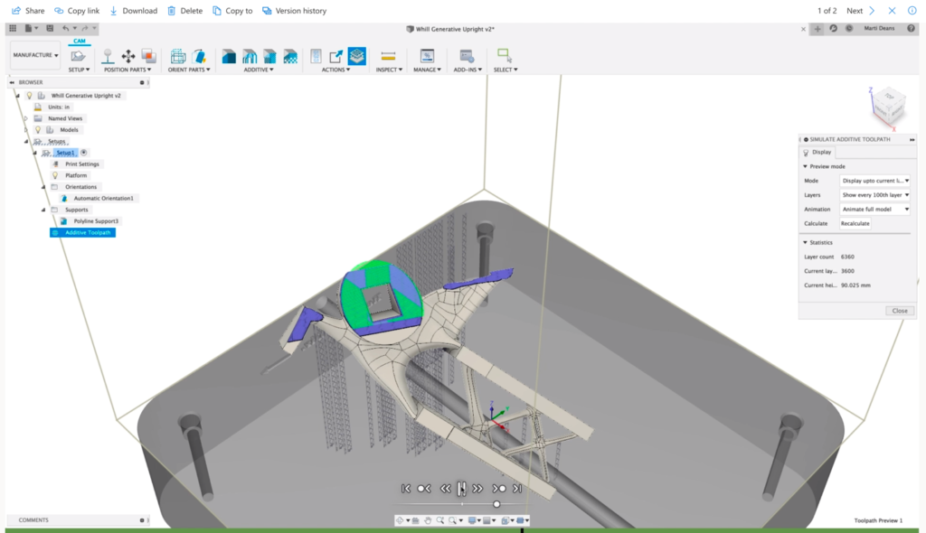This screenshot has height=533, width=926.
Task: Click the fourth Additive checkered support icon
Action: point(290,56)
